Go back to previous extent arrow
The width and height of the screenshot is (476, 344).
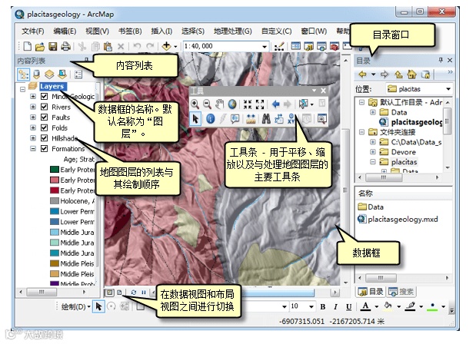point(275,104)
